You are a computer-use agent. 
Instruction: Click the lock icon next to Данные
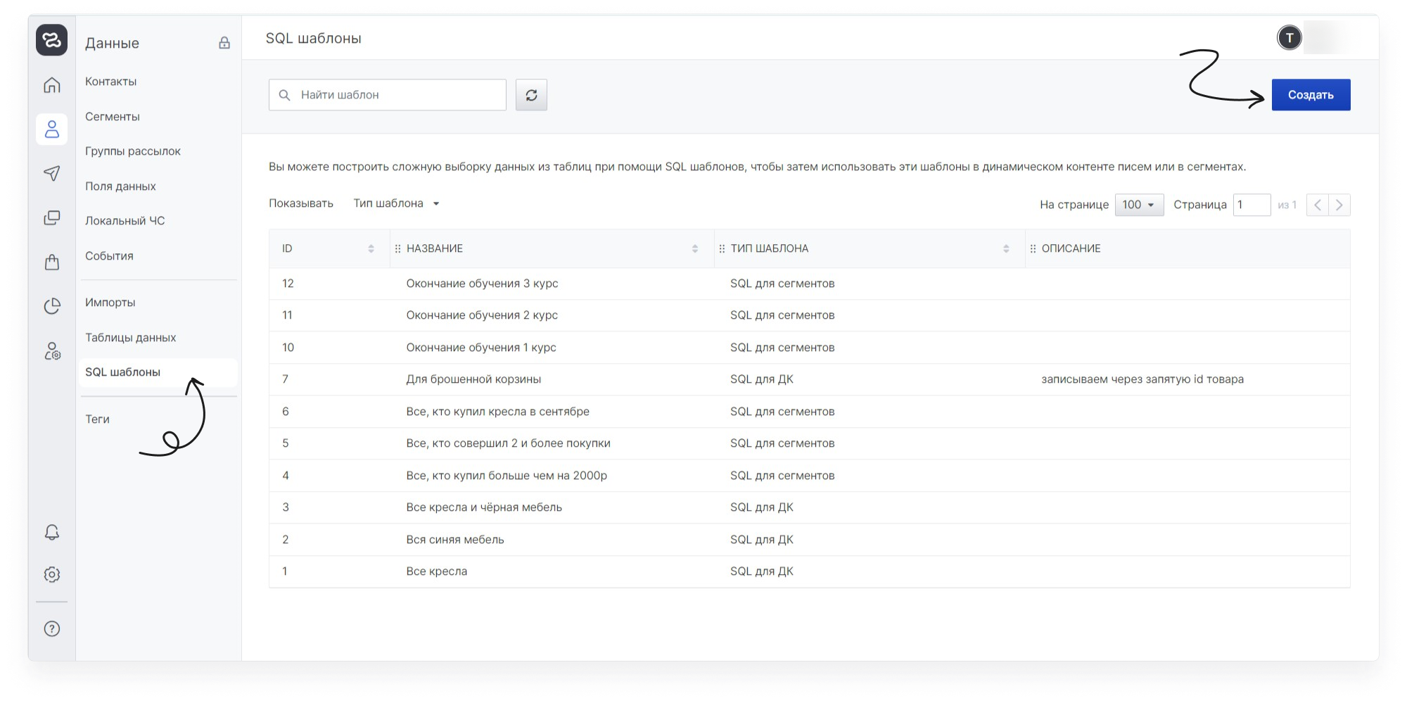click(224, 43)
